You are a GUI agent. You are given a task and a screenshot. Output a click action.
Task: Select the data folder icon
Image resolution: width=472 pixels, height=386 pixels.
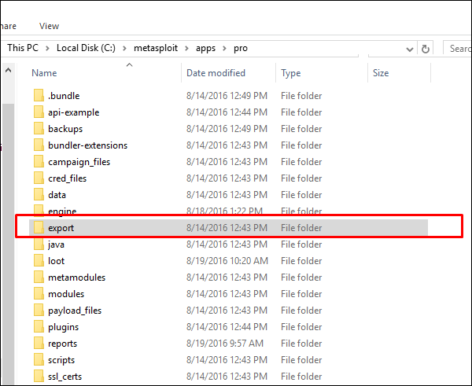pyautogui.click(x=39, y=195)
